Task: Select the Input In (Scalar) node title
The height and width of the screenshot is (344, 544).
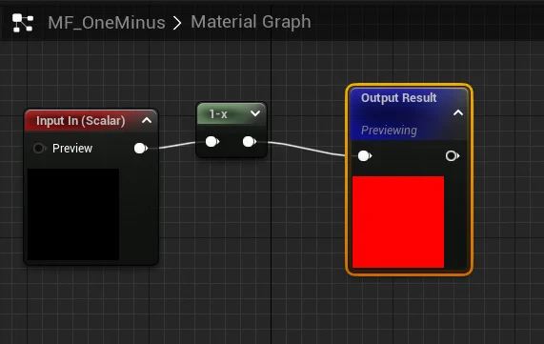Action: coord(80,121)
